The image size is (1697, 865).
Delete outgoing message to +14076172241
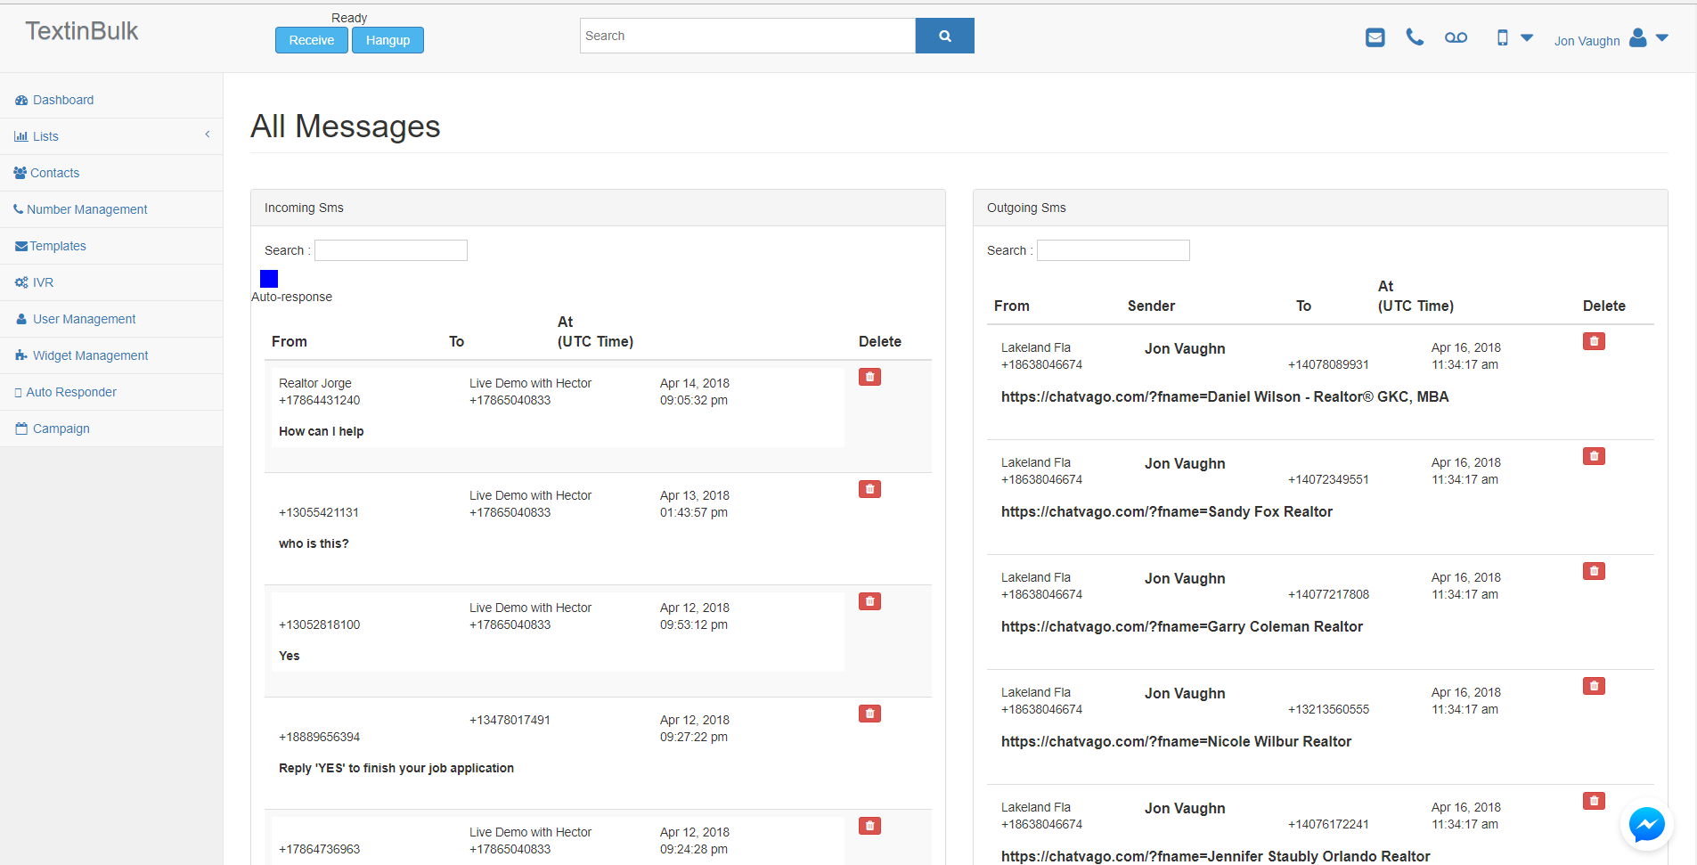click(x=1594, y=801)
